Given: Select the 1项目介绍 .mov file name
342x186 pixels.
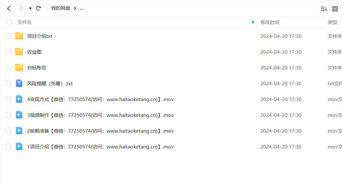Looking at the screenshot, I should click(x=100, y=147).
